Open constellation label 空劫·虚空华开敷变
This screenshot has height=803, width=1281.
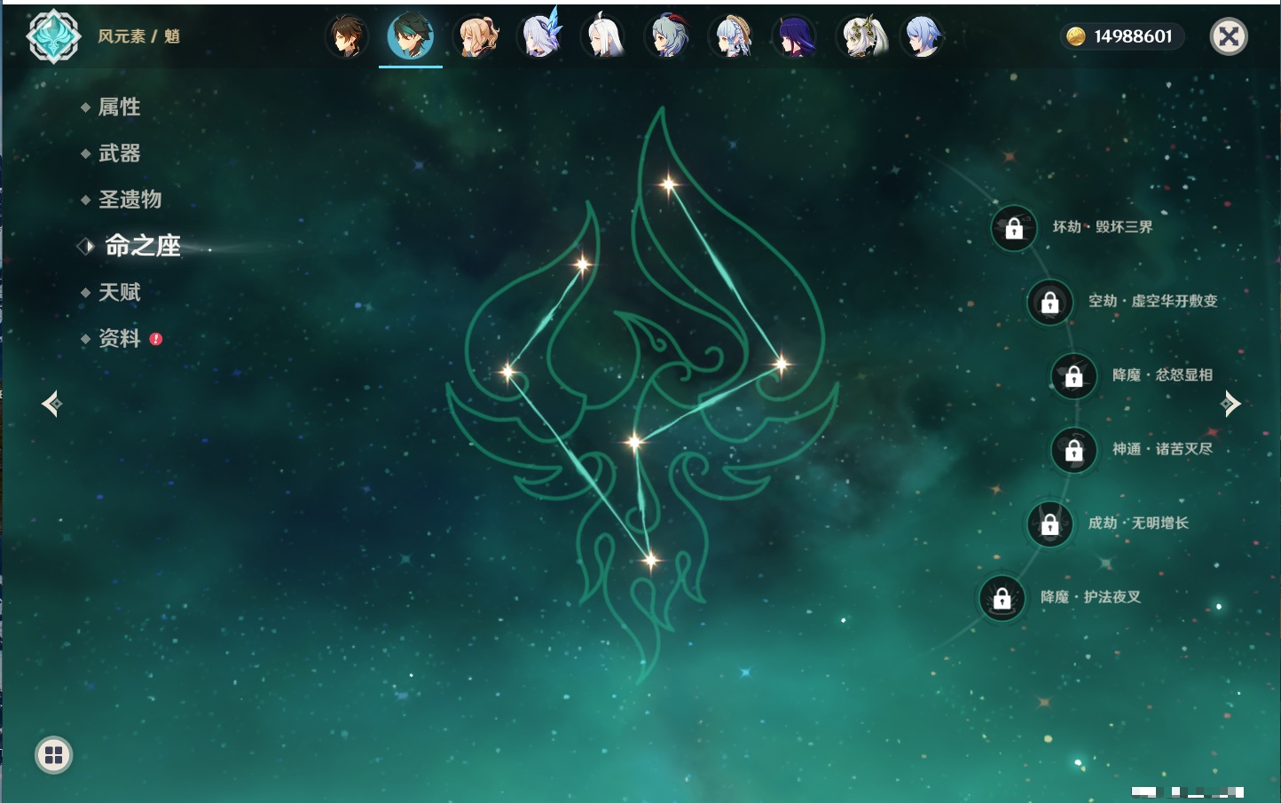coord(1153,301)
